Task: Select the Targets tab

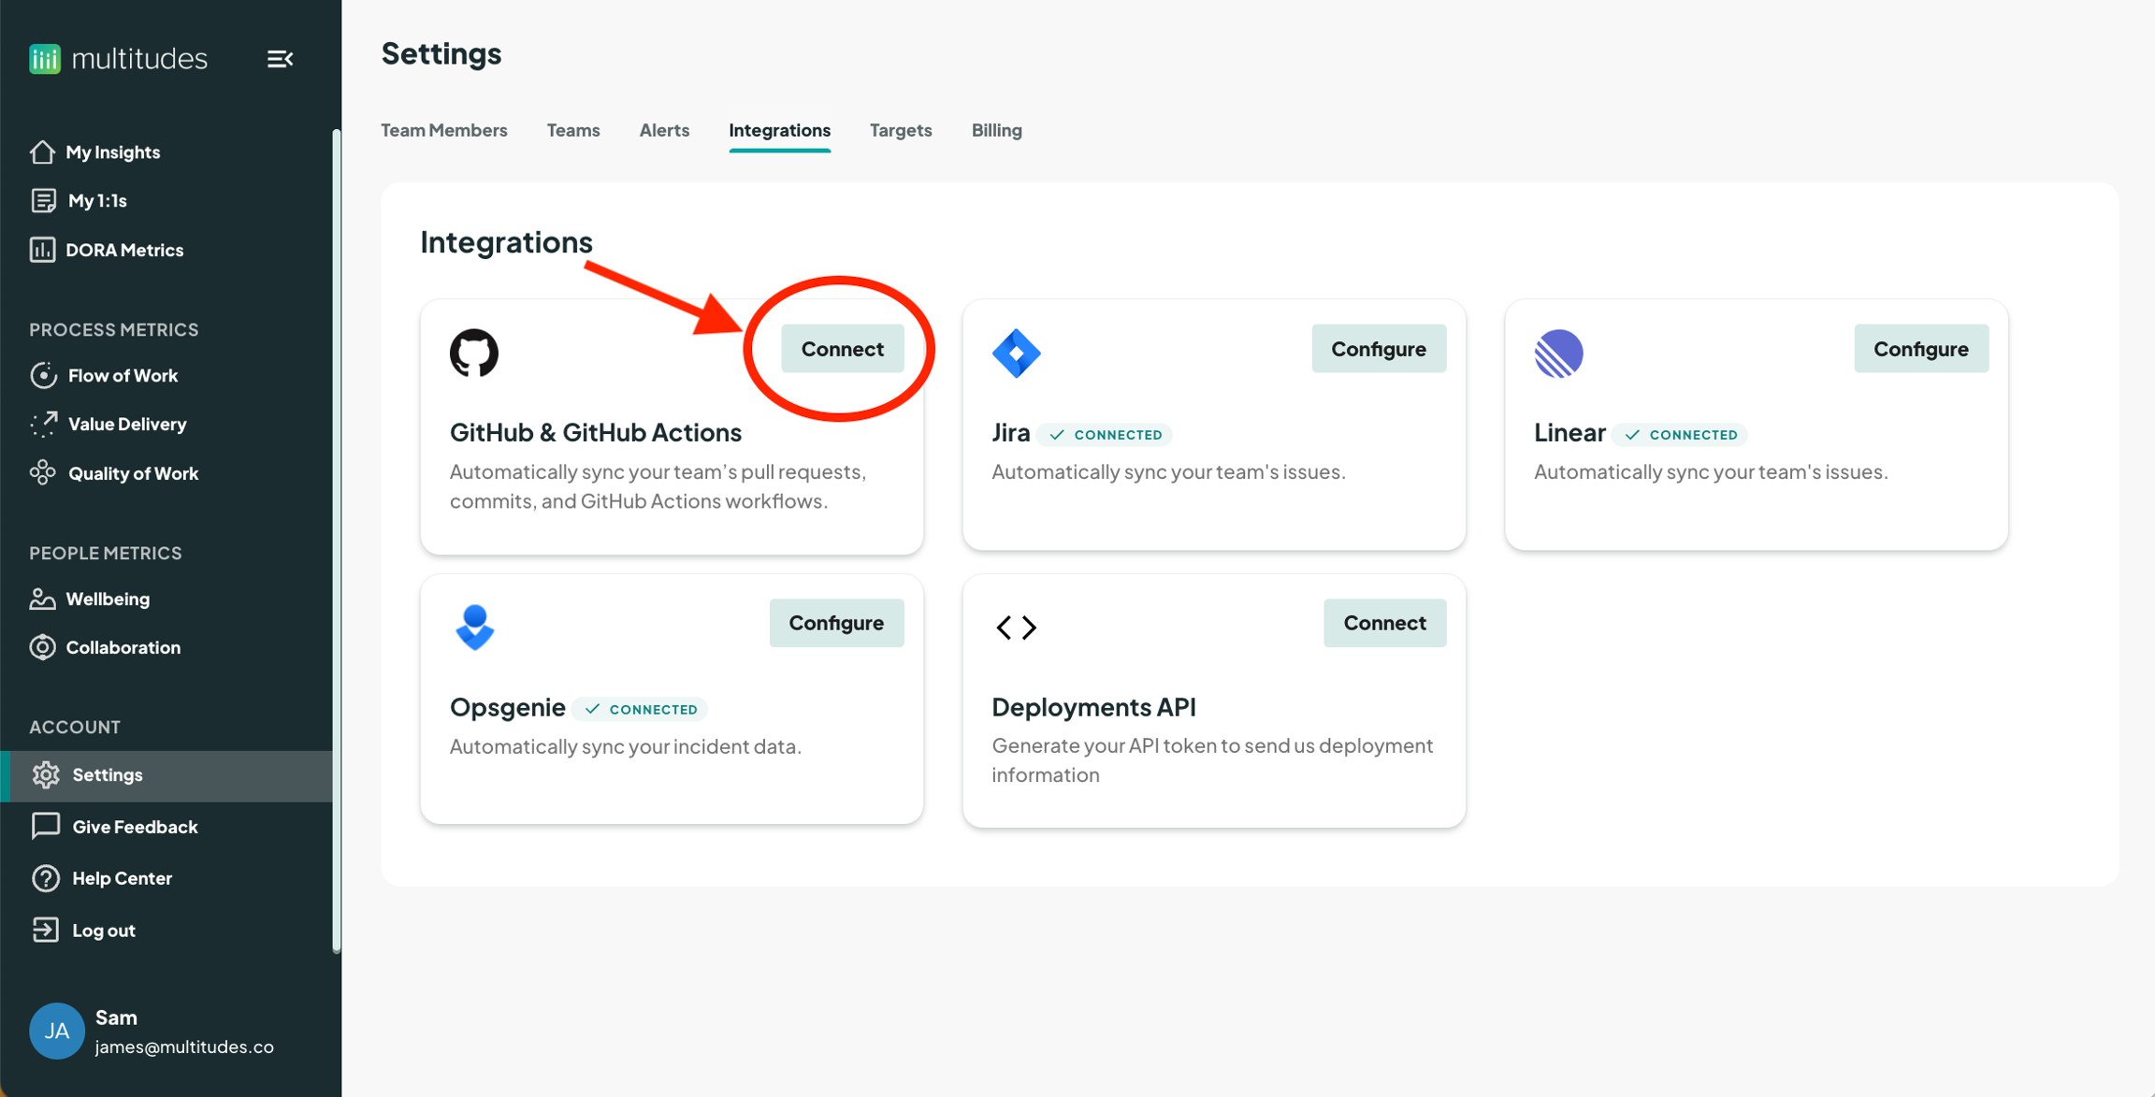Action: pos(900,130)
